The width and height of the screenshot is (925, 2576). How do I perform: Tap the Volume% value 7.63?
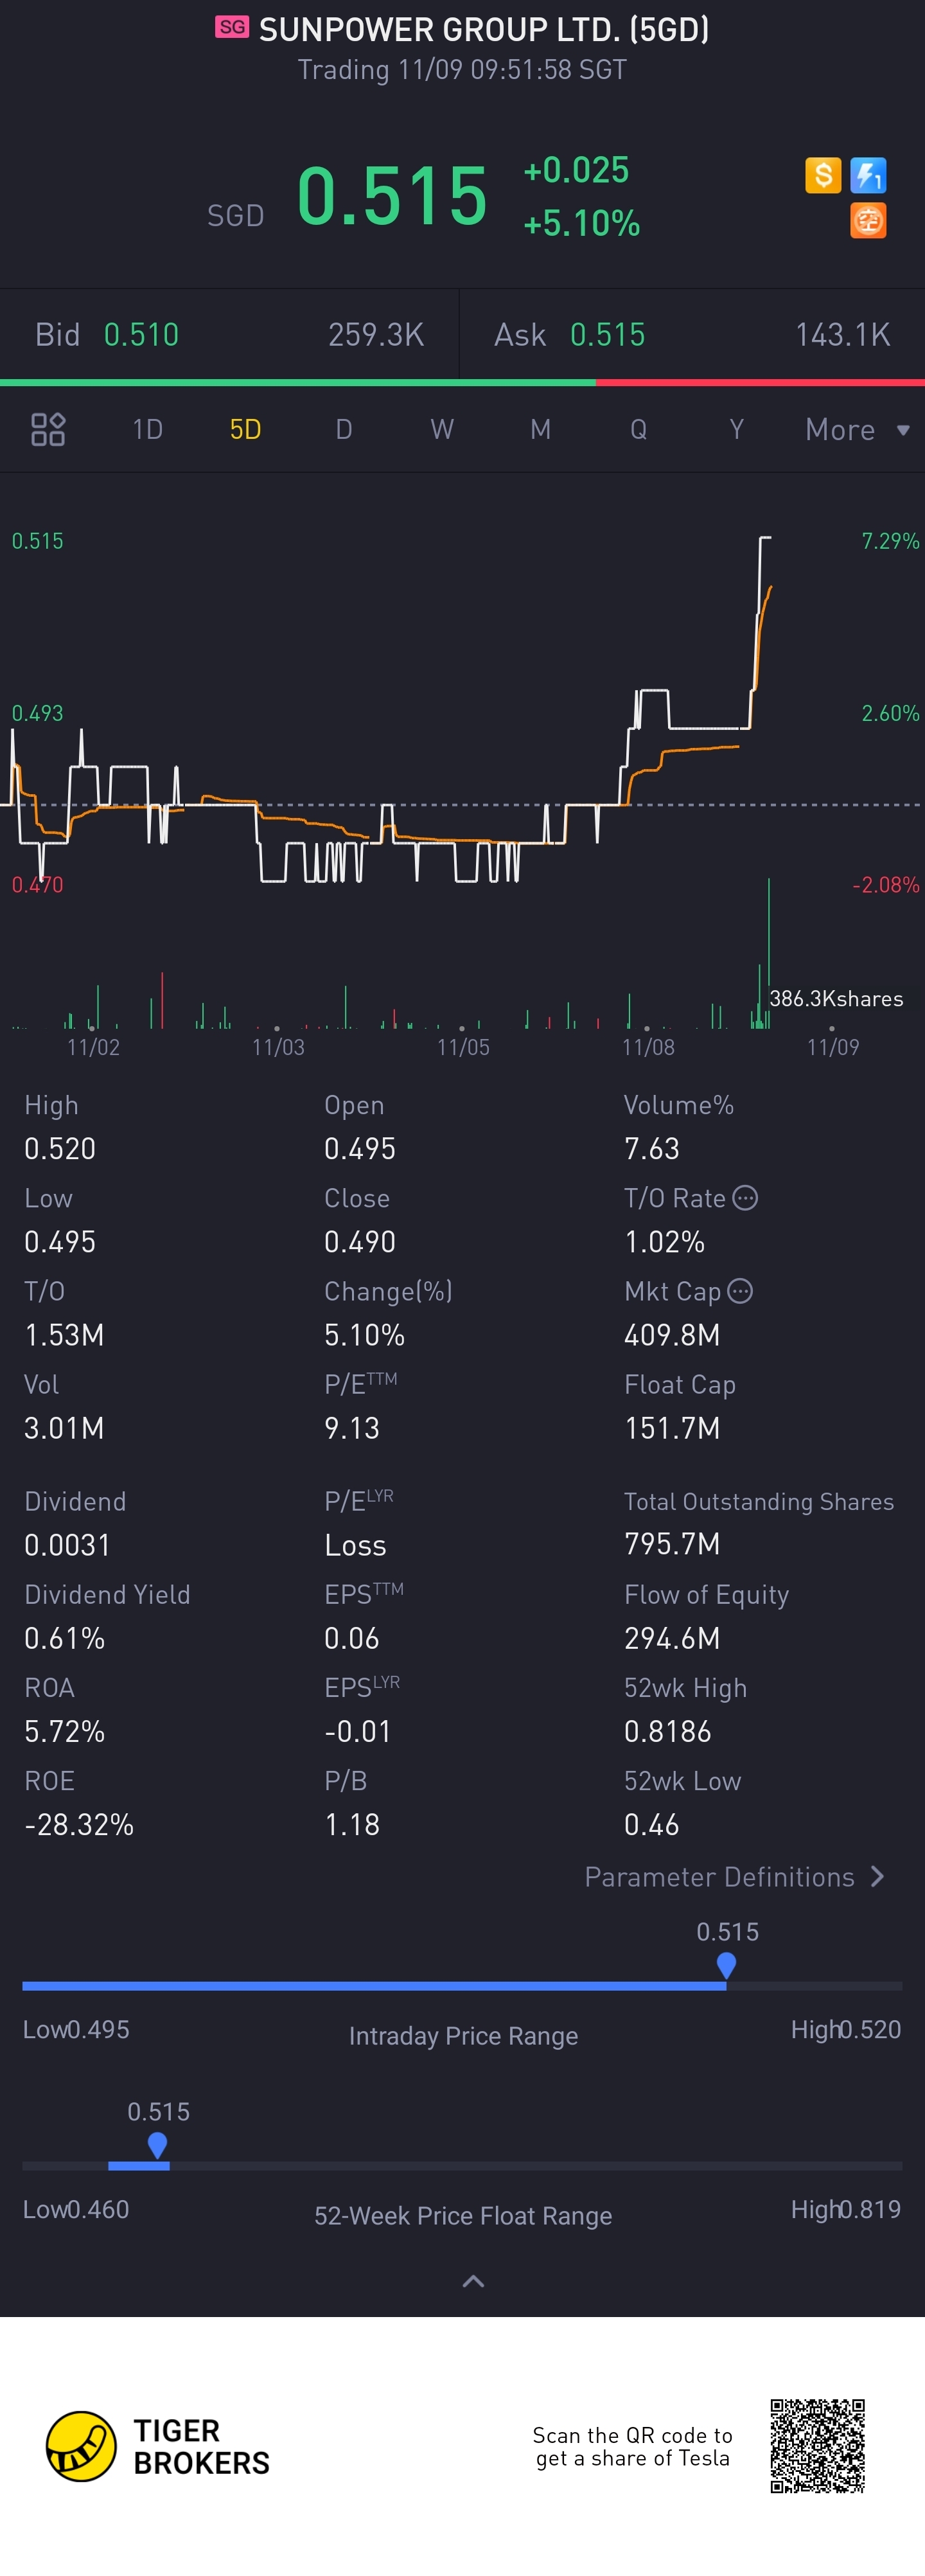pos(652,1148)
